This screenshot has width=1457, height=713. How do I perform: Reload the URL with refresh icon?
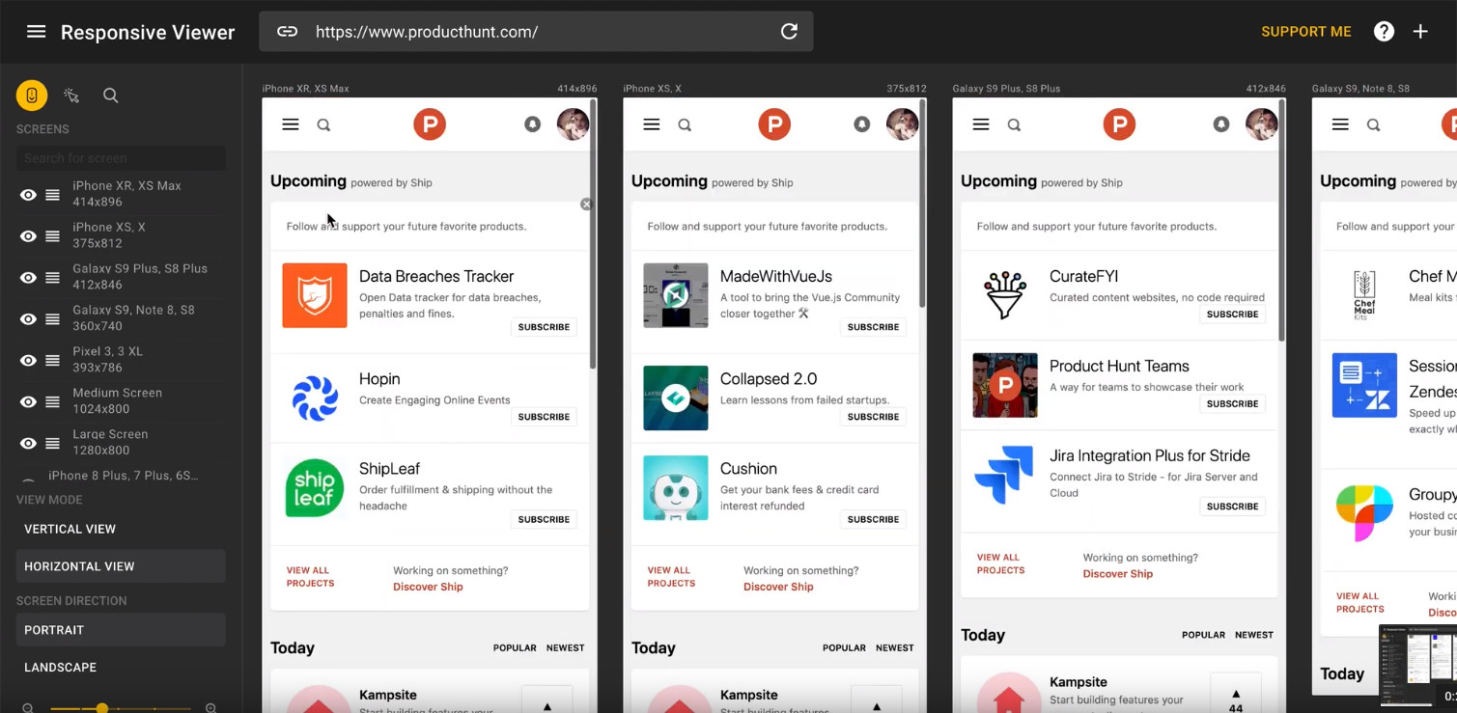789,32
